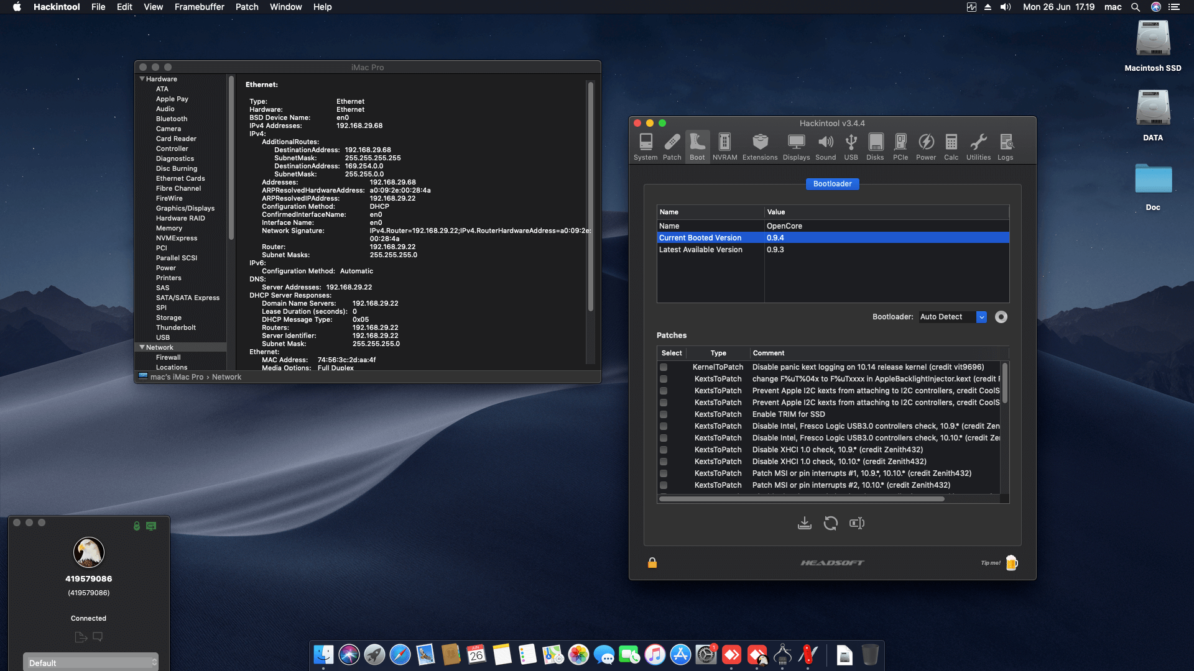The width and height of the screenshot is (1194, 671).
Task: Click the Patches horizontal scrollbar
Action: coord(802,499)
